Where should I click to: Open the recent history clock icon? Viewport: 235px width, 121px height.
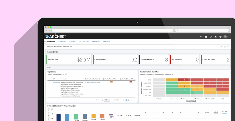click(211, 37)
